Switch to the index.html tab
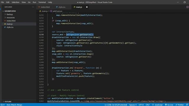189x106 pixels. click(x=45, y=7)
